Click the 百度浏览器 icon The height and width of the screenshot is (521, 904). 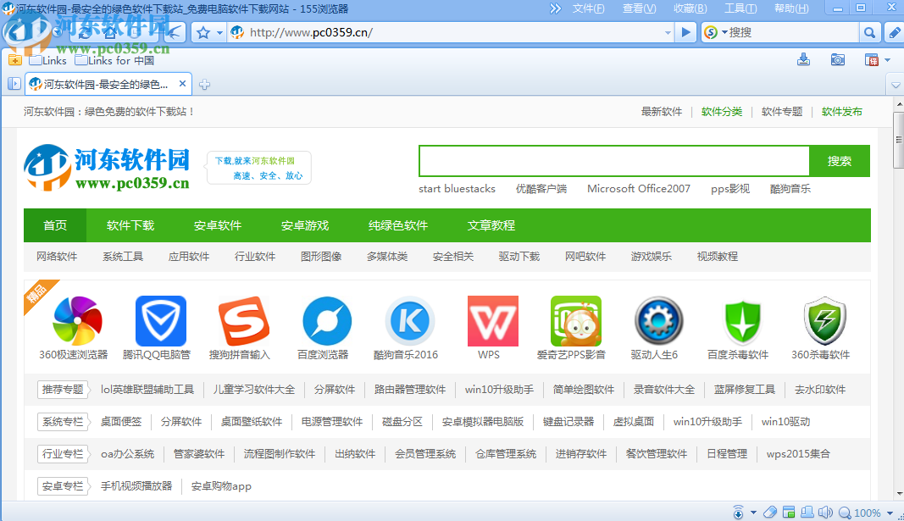coord(327,321)
